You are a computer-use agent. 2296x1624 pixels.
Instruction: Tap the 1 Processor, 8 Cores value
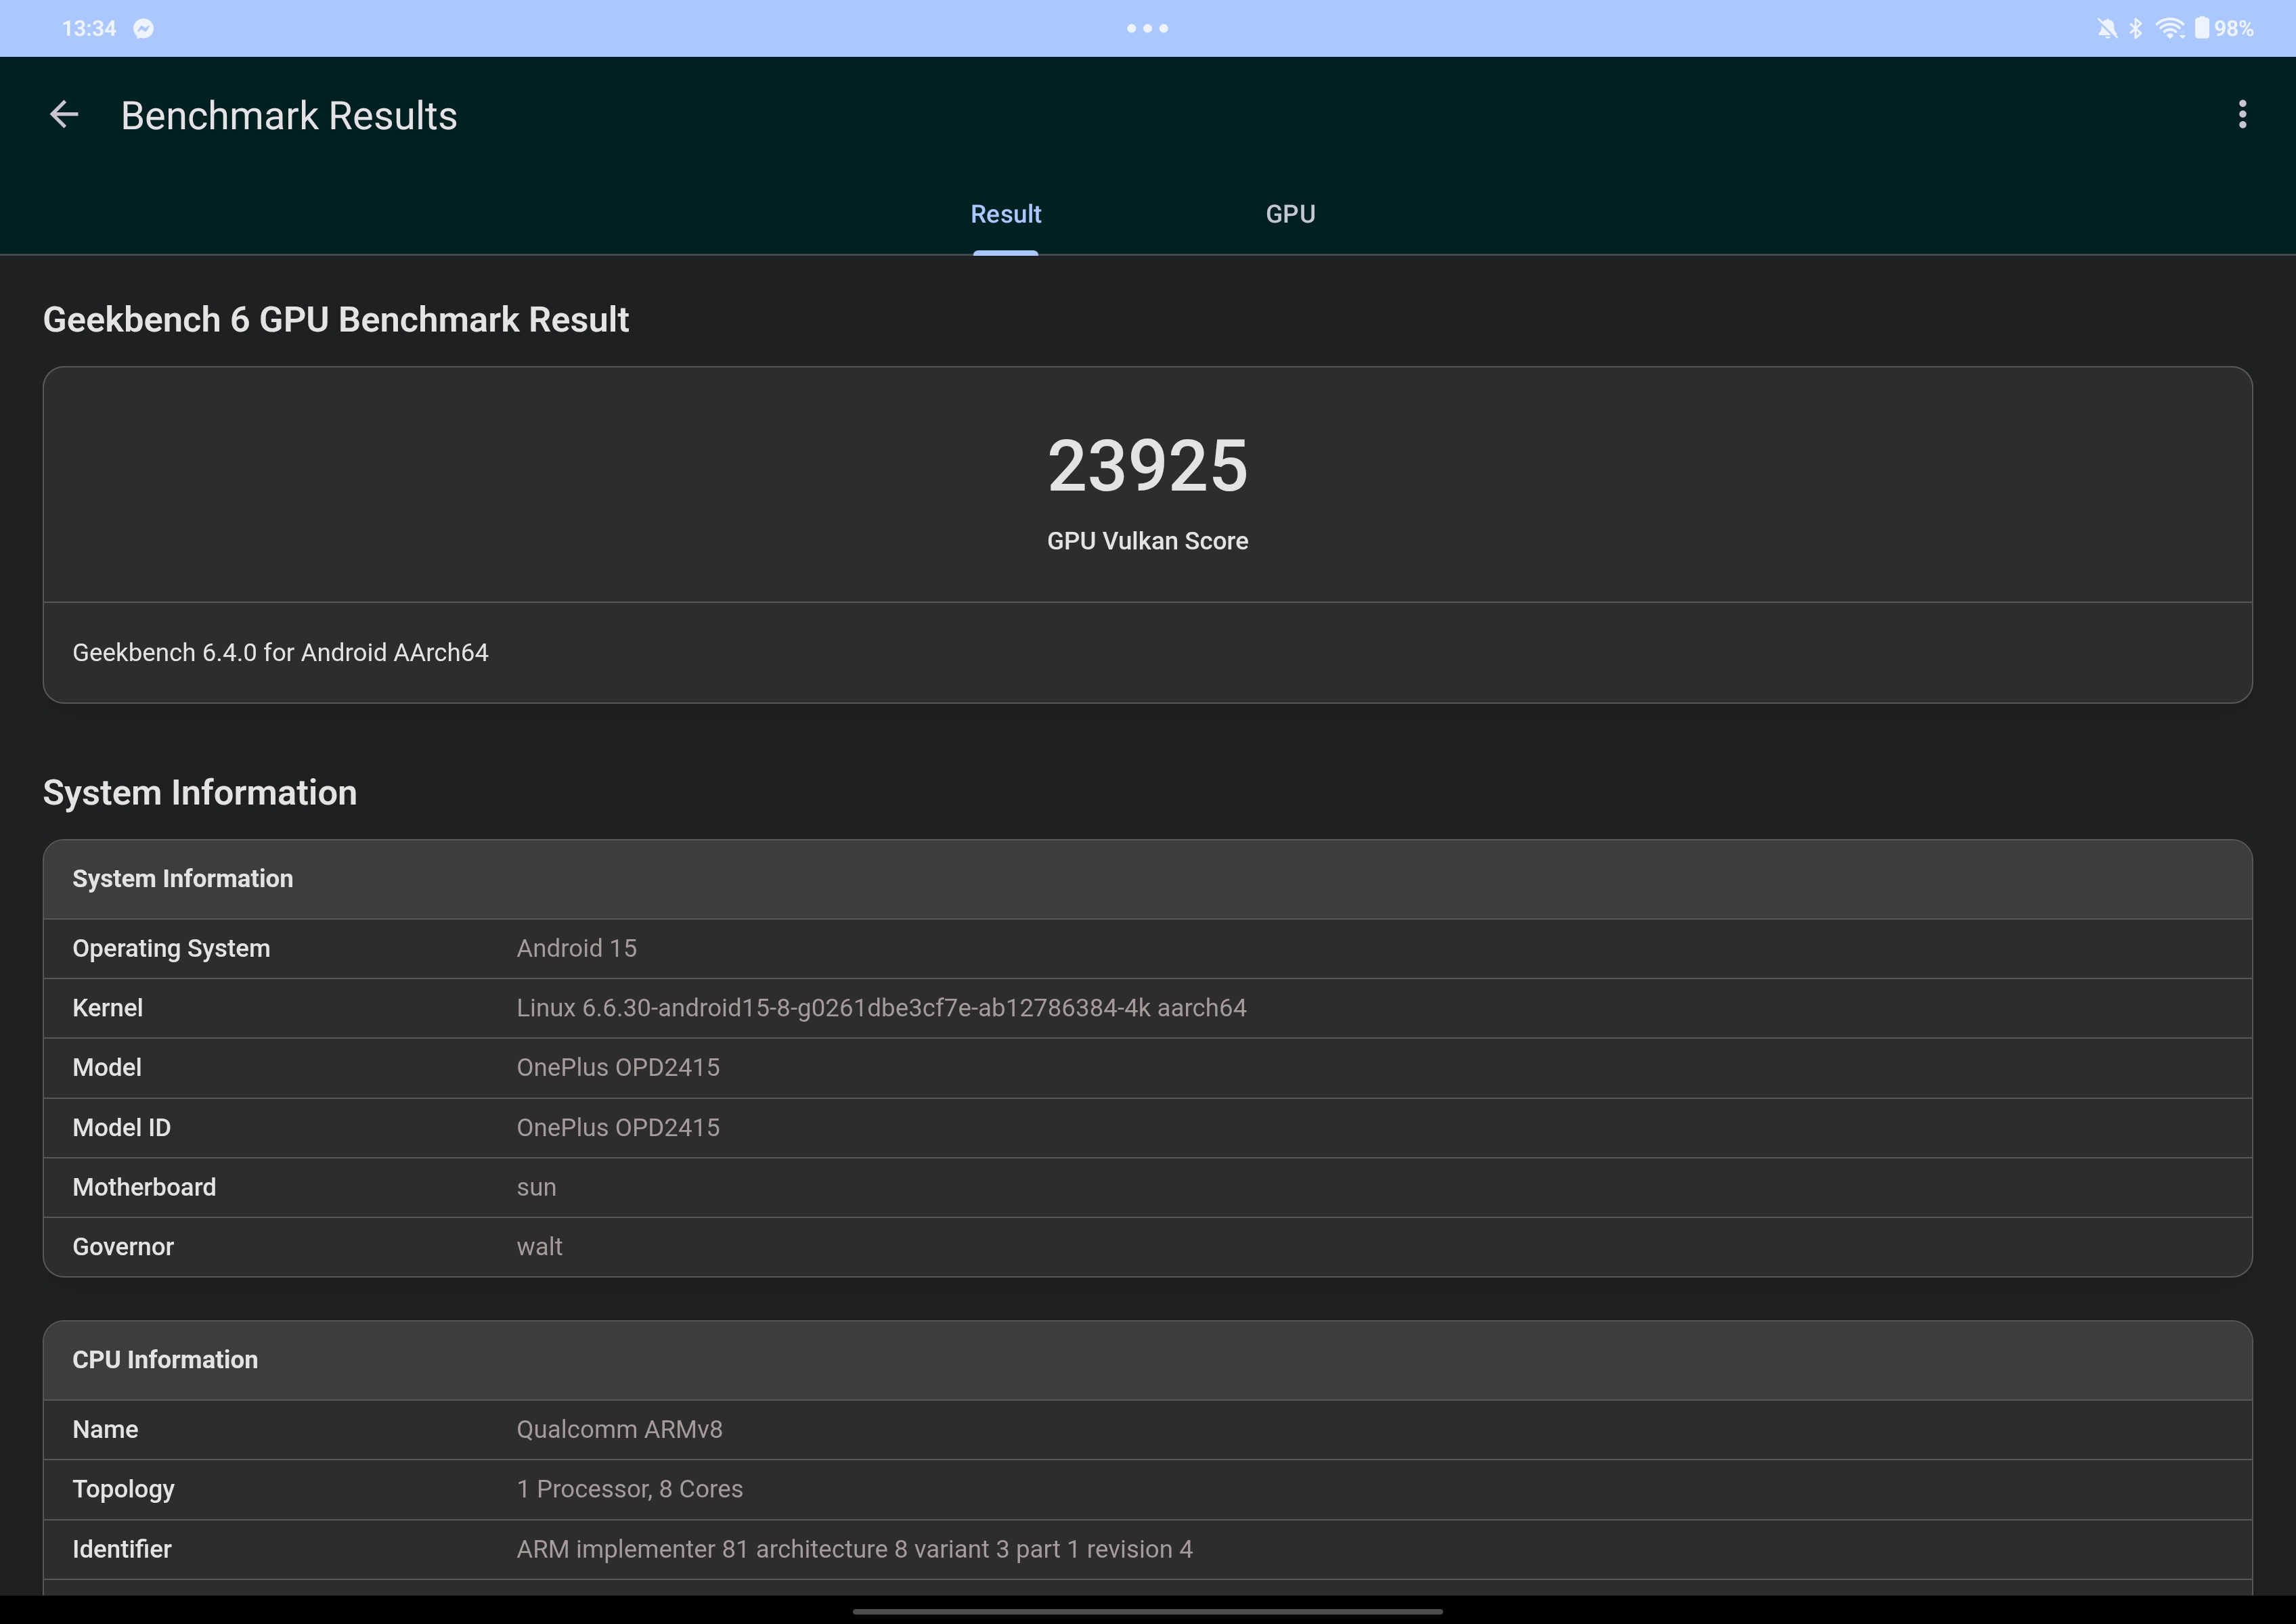(x=630, y=1489)
